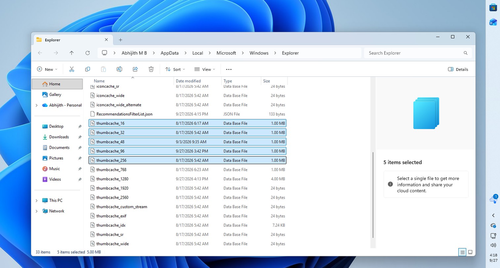Open Microsoft Store icon in side panel
Screen dimensions: 500x268
[x=492, y=8]
